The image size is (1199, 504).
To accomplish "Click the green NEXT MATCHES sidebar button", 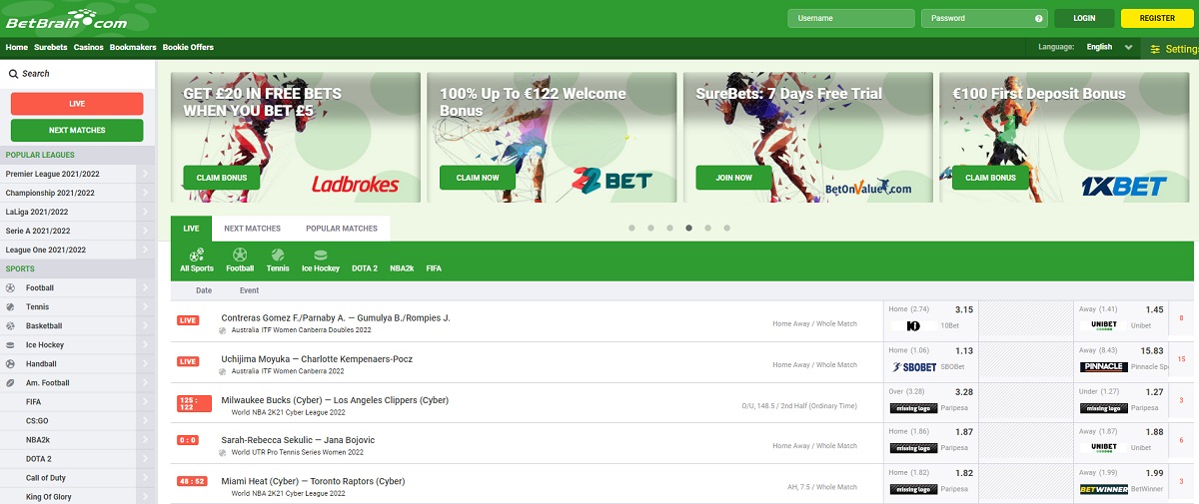I will 77,130.
